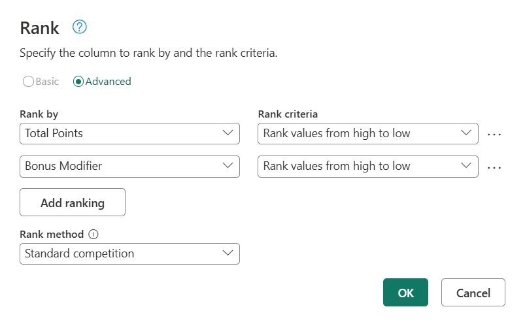Image resolution: width=525 pixels, height=326 pixels.
Task: Open more options ellipsis for Bonus Modifier row
Action: click(x=494, y=167)
